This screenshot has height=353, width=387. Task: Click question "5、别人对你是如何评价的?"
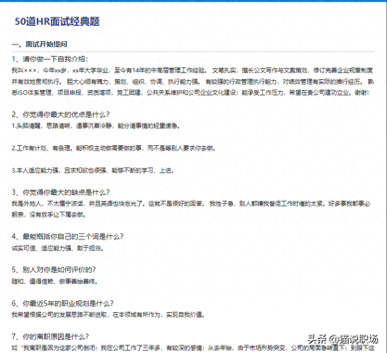[54, 270]
